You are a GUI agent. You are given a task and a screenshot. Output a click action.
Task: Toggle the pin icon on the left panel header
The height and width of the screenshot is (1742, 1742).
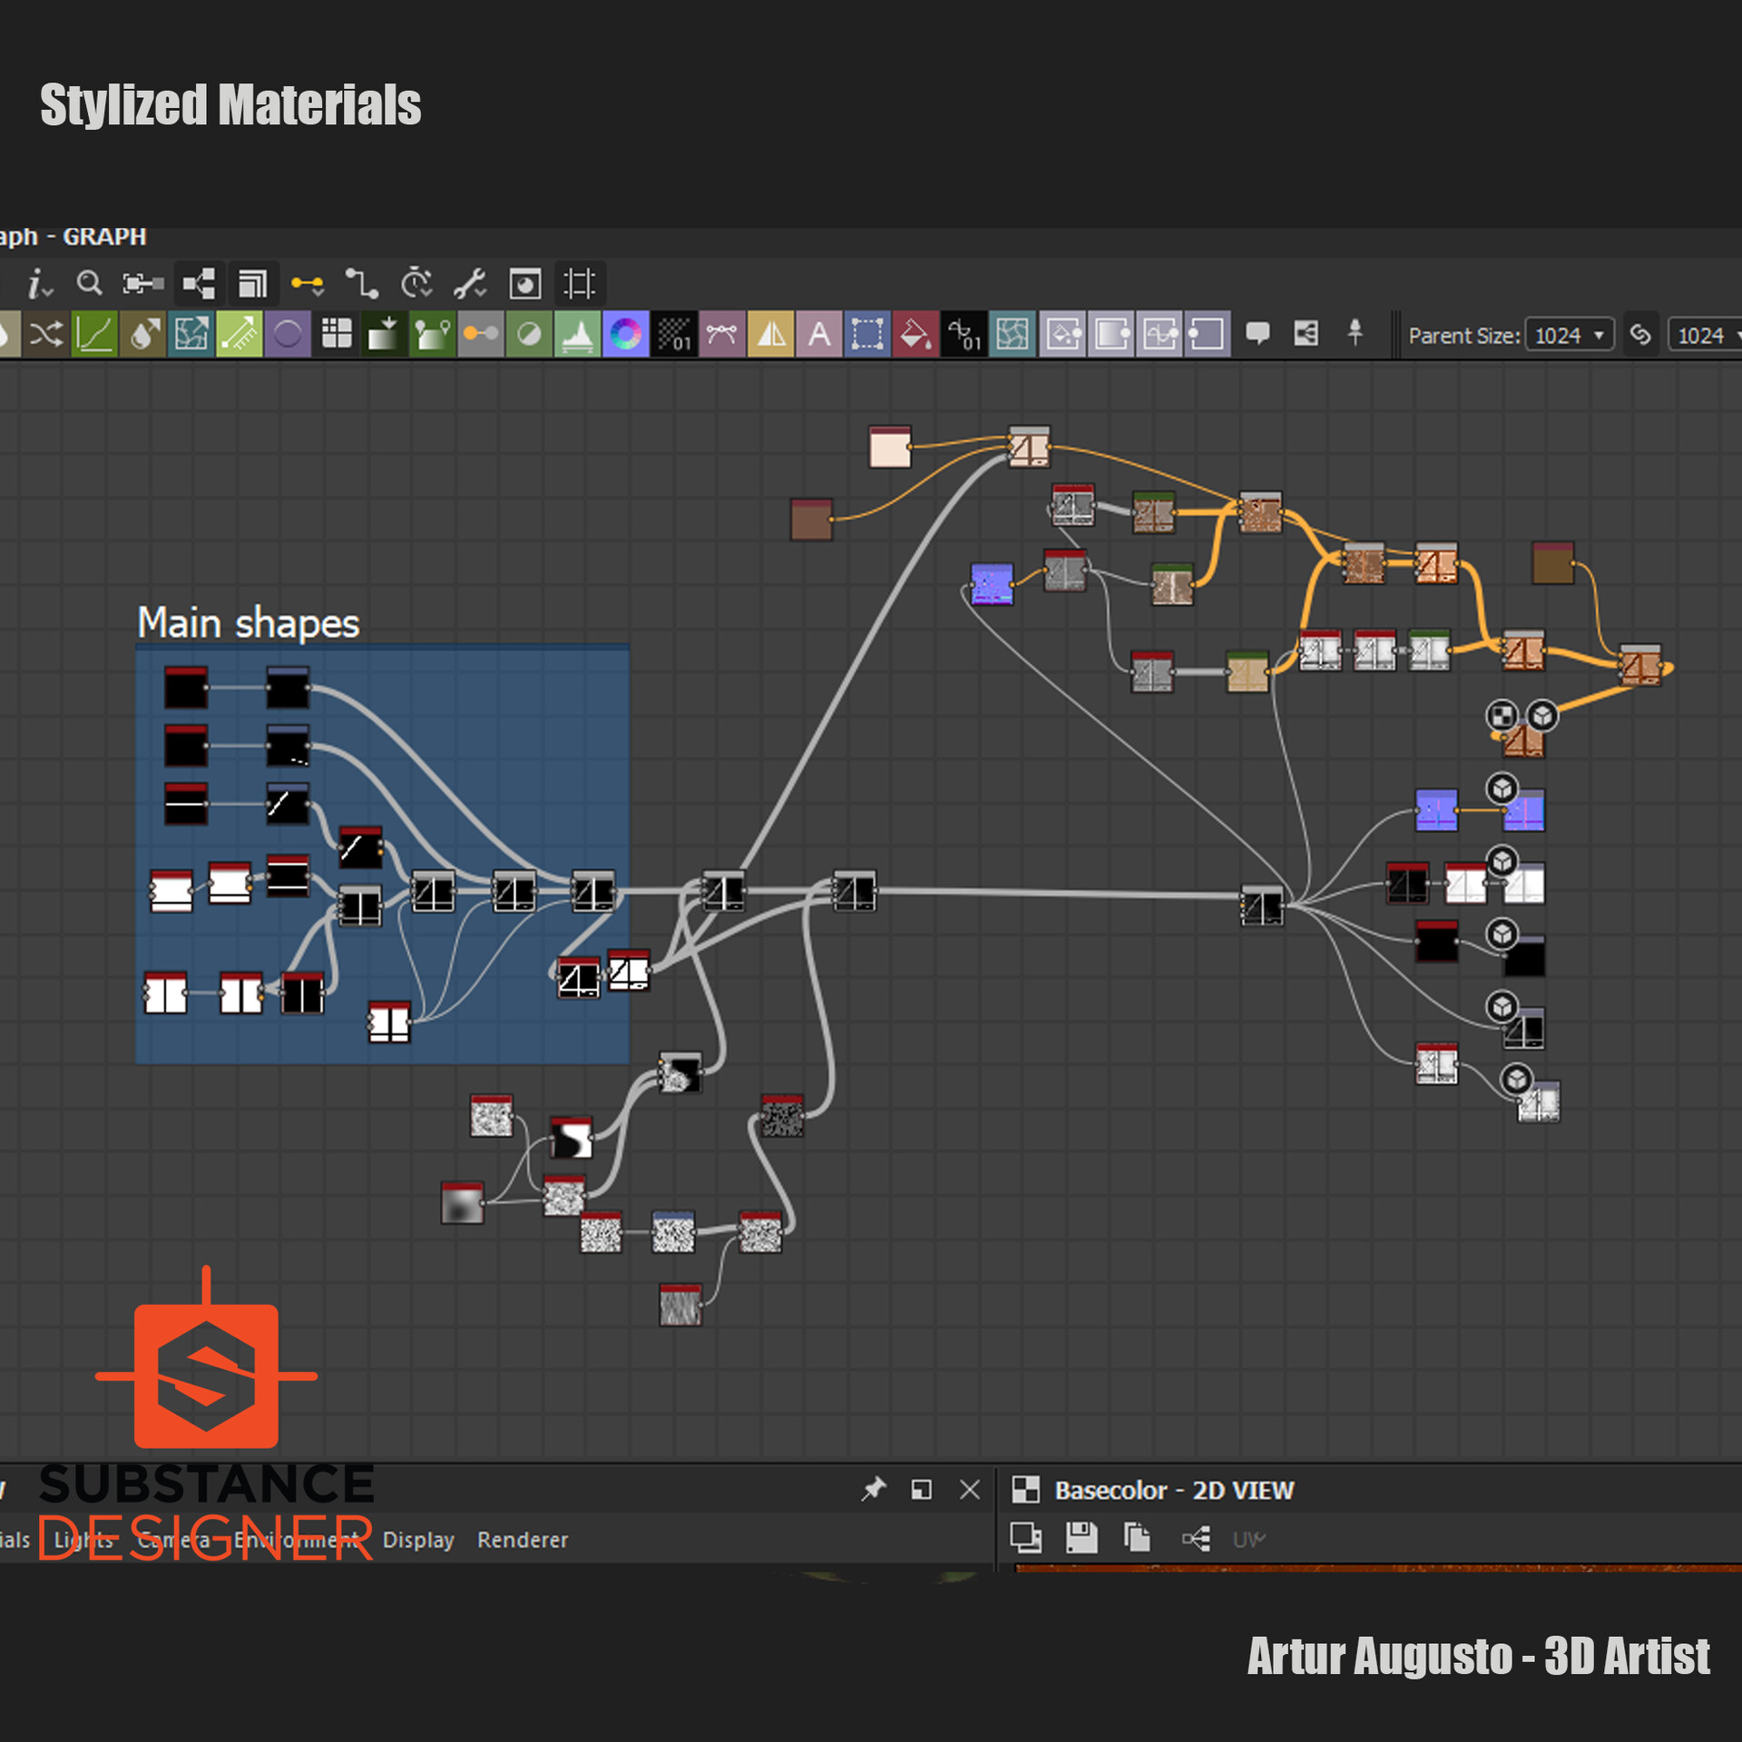pyautogui.click(x=872, y=1489)
